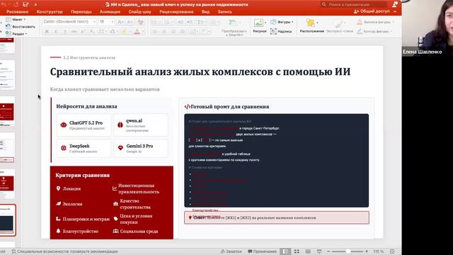This screenshot has width=453, height=255.
Task: Open the Конструктор ribbon tab
Action: [50, 12]
